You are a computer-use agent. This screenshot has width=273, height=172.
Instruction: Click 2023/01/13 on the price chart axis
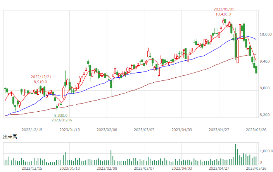[x=70, y=130]
